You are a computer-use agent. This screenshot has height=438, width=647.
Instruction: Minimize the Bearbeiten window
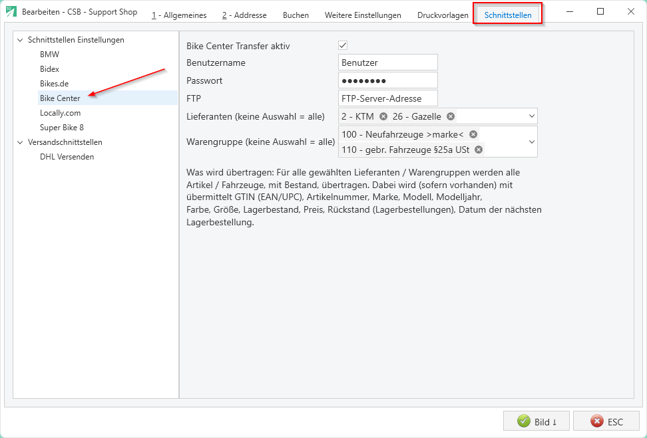[x=570, y=11]
